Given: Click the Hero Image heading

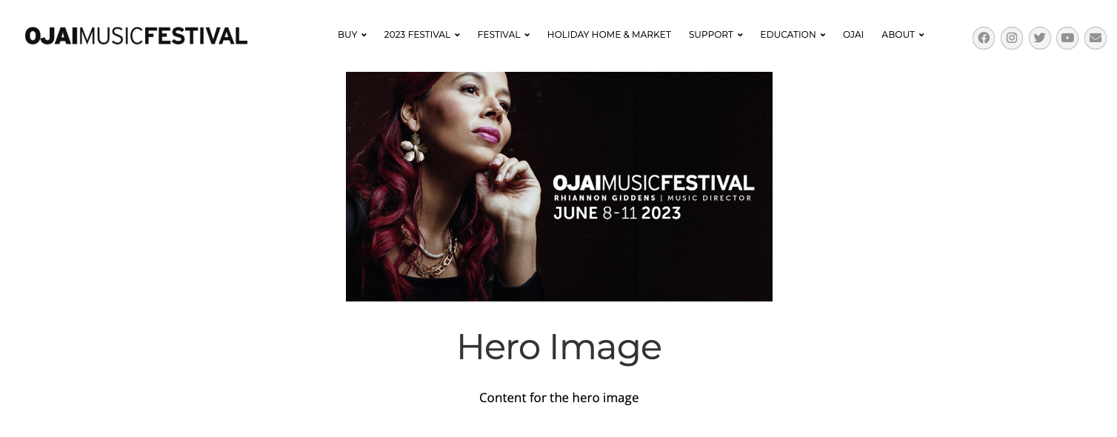Looking at the screenshot, I should [x=559, y=347].
